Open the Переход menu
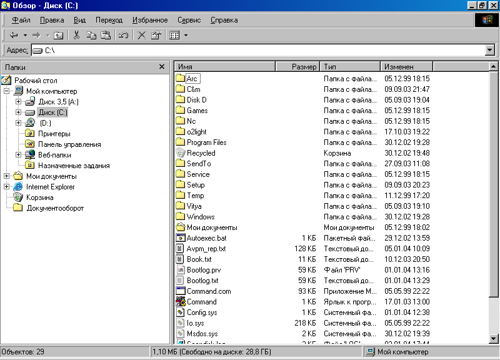 pyautogui.click(x=109, y=20)
